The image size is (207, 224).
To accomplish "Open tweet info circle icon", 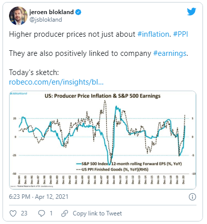I will [192, 197].
